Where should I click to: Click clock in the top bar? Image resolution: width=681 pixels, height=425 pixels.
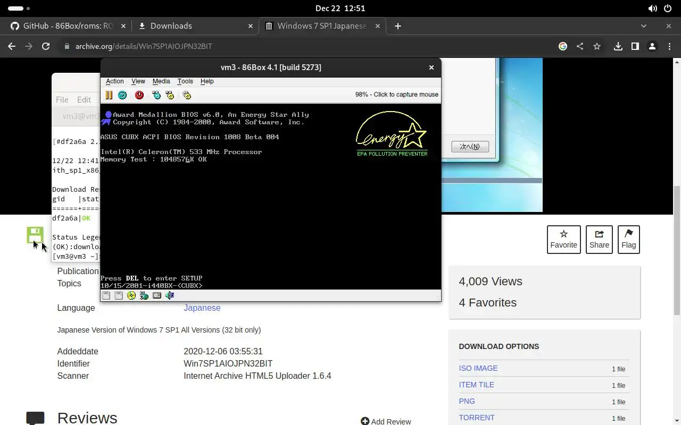[x=340, y=8]
